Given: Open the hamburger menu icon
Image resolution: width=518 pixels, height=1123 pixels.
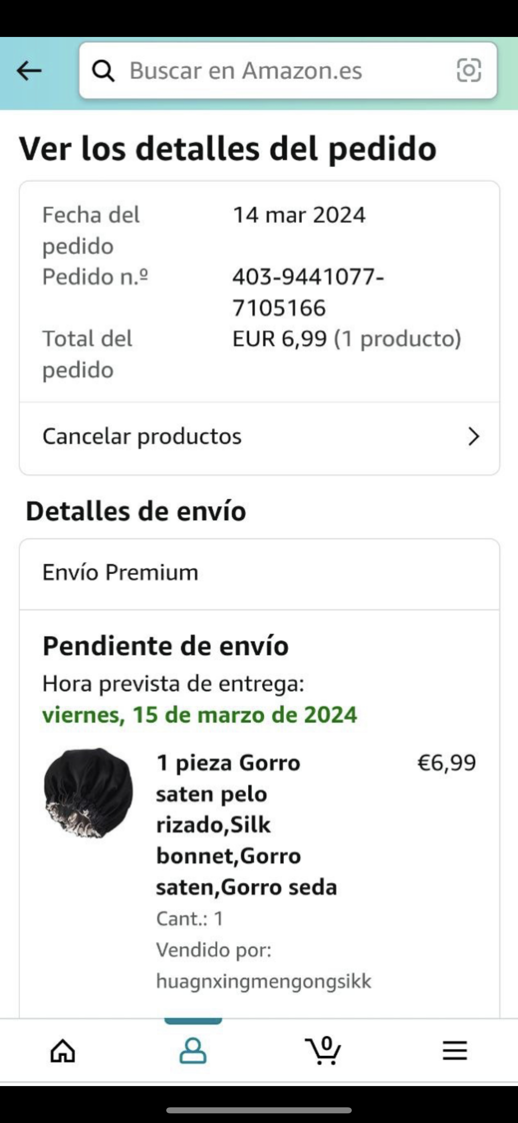Looking at the screenshot, I should point(455,1051).
